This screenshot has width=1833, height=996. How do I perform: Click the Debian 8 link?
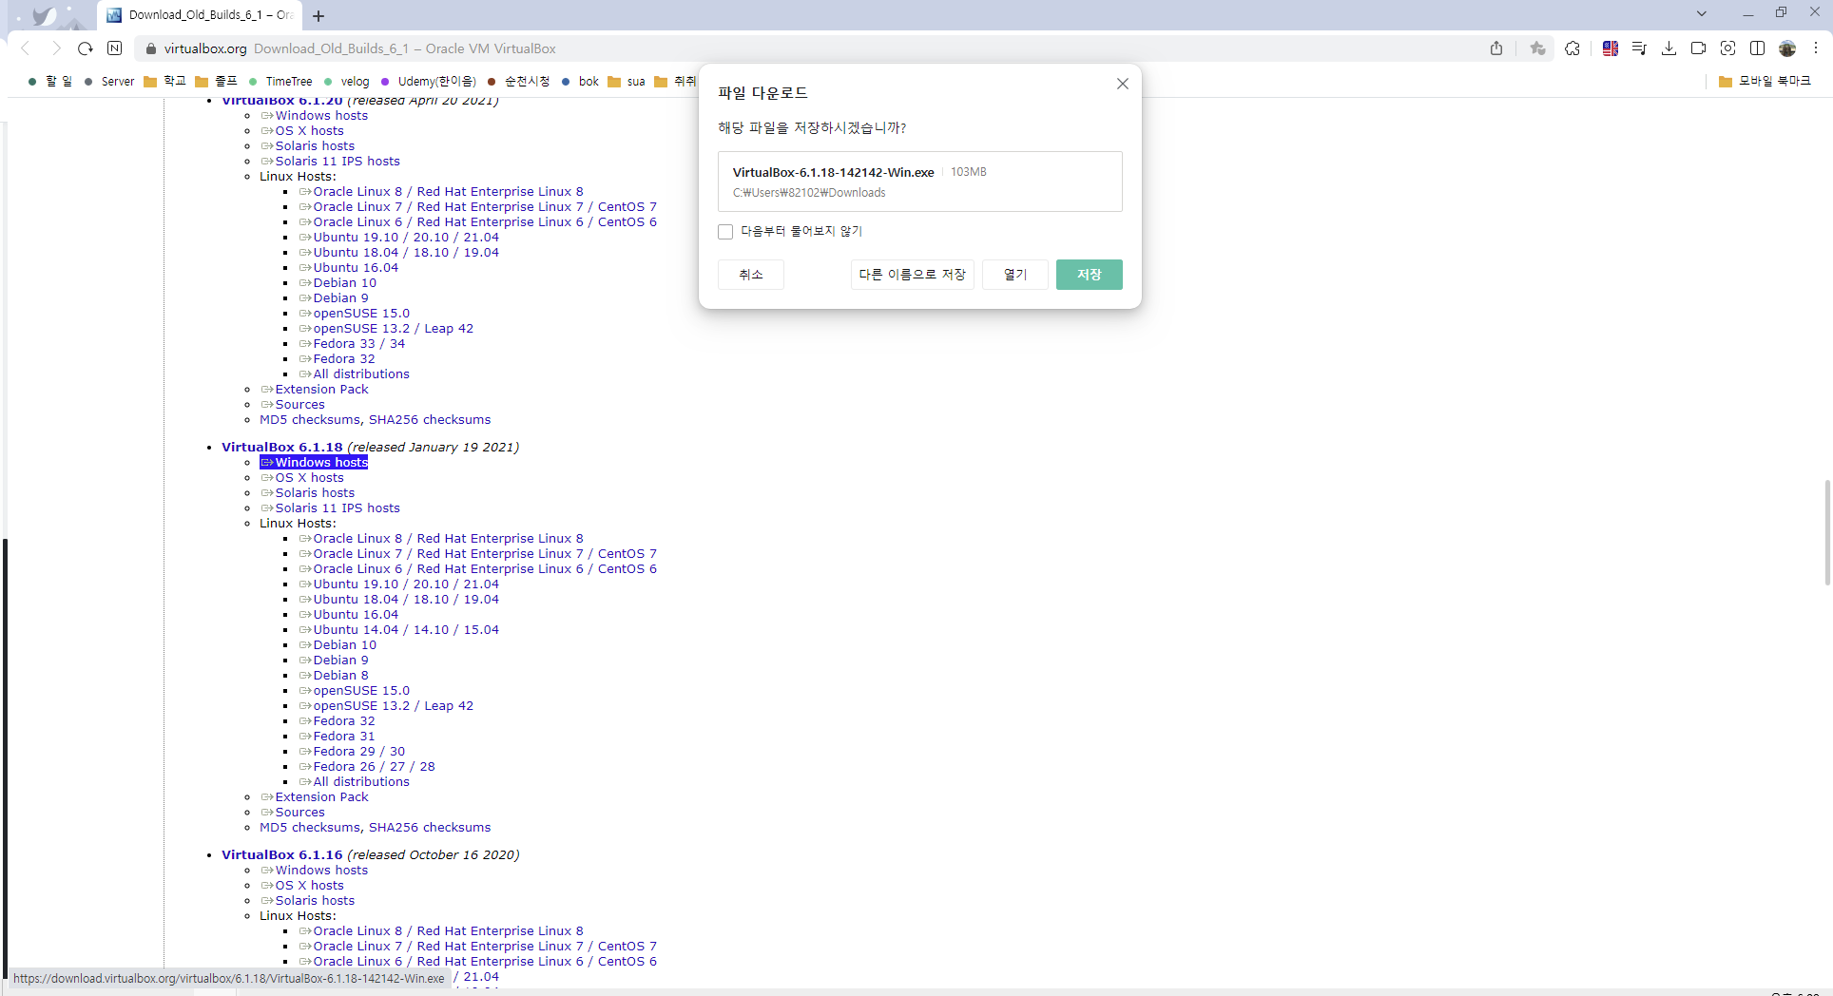[x=340, y=676]
